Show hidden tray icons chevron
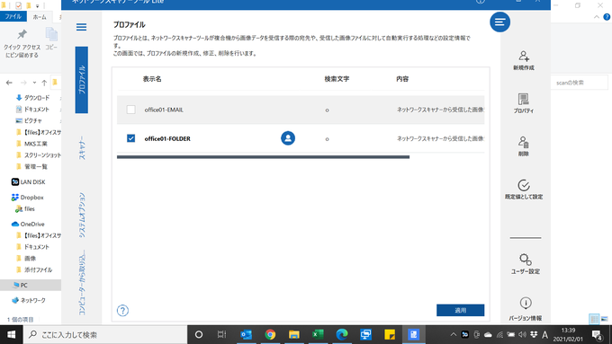The height and width of the screenshot is (344, 612). click(453, 335)
